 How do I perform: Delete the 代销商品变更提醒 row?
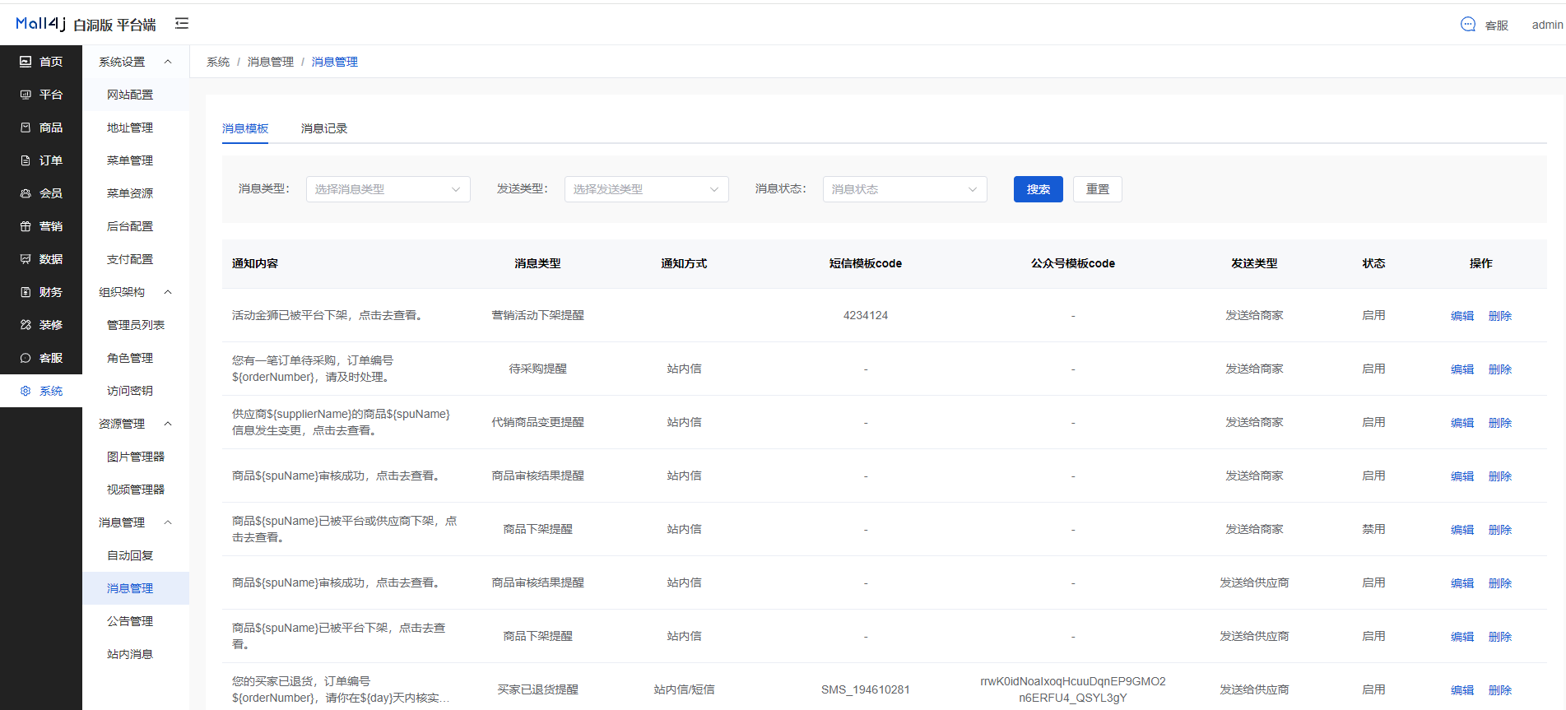(x=1500, y=423)
